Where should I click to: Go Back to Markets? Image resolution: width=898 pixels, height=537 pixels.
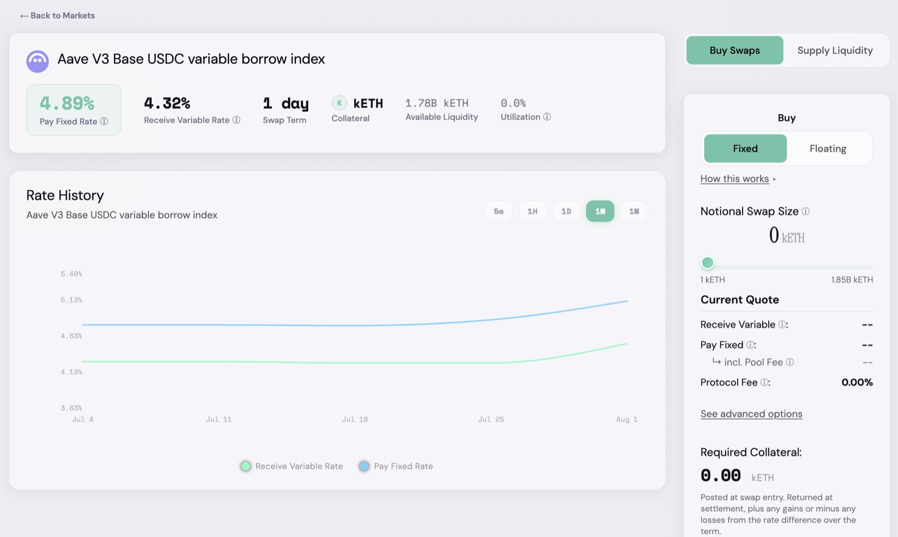(57, 16)
